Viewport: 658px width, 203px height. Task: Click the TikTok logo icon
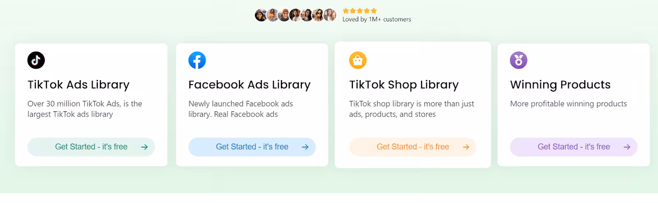tap(36, 60)
